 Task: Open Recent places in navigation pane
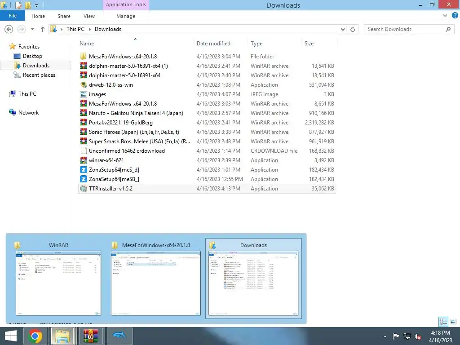click(x=39, y=75)
